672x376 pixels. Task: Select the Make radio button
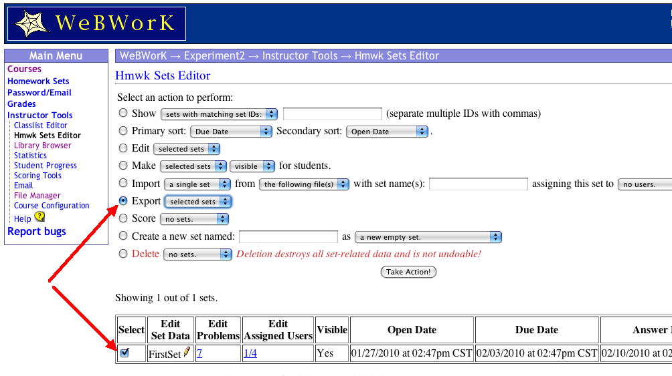tap(123, 165)
